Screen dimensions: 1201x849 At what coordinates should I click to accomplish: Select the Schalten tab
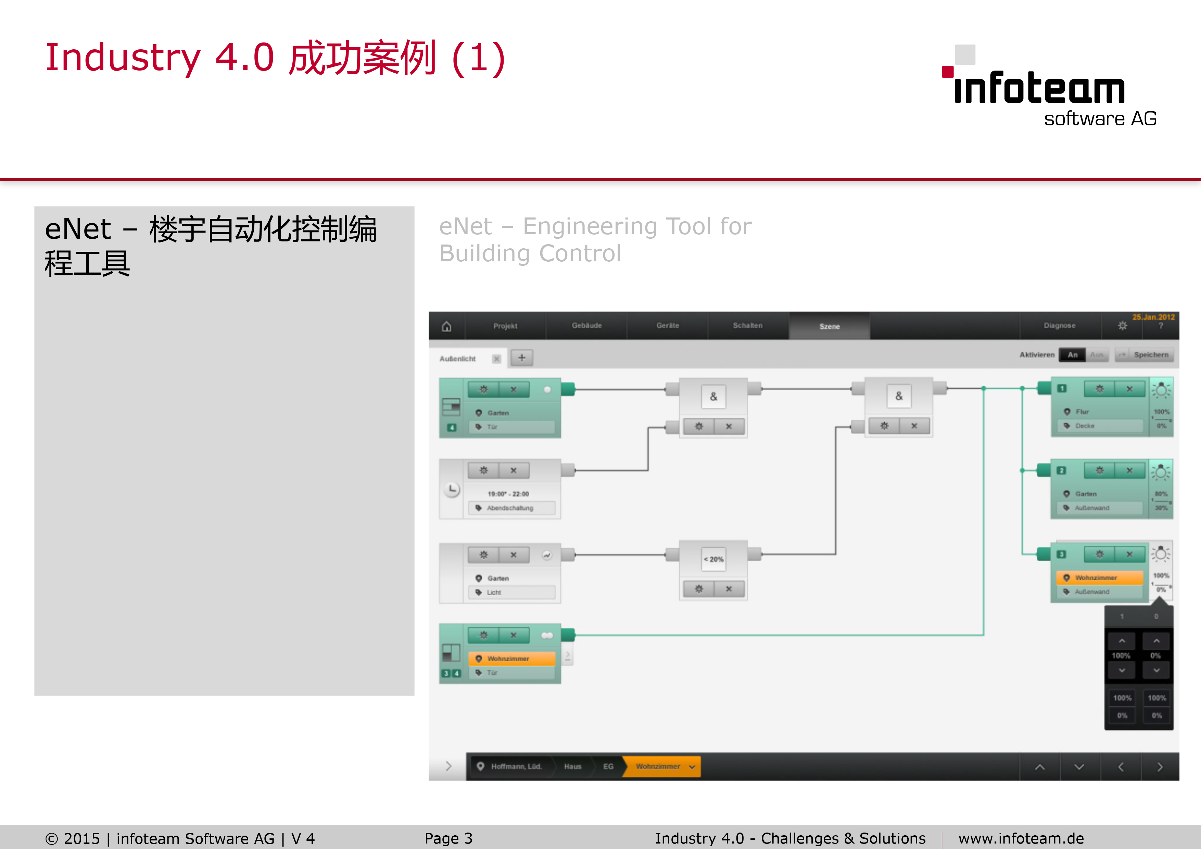[747, 325]
